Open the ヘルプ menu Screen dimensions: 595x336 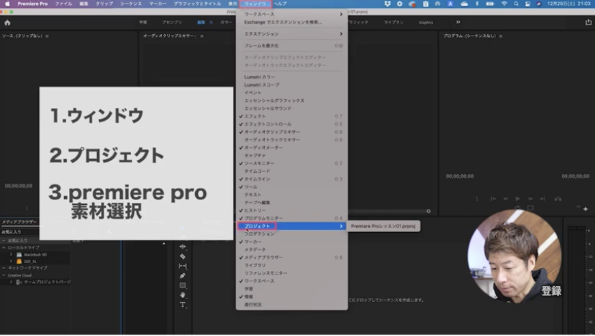coord(280,4)
